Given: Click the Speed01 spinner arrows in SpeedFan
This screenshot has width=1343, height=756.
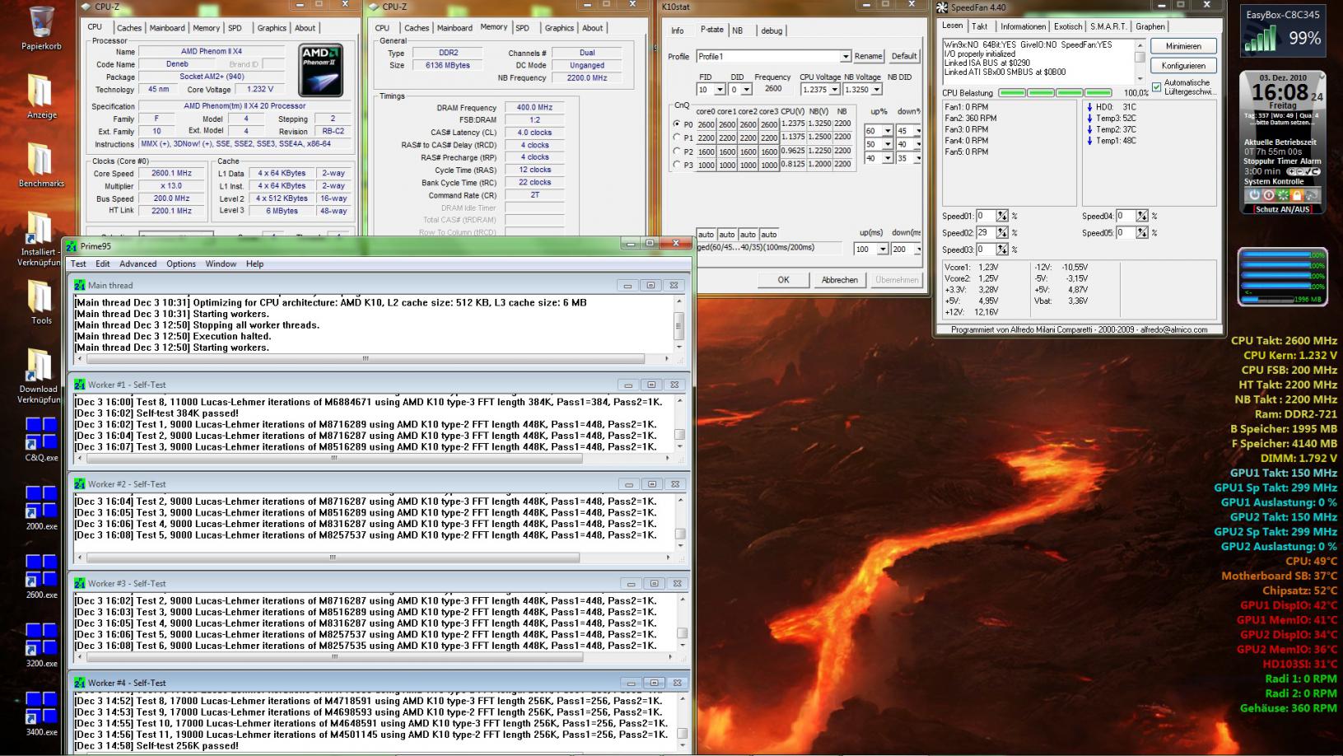Looking at the screenshot, I should pyautogui.click(x=1002, y=216).
